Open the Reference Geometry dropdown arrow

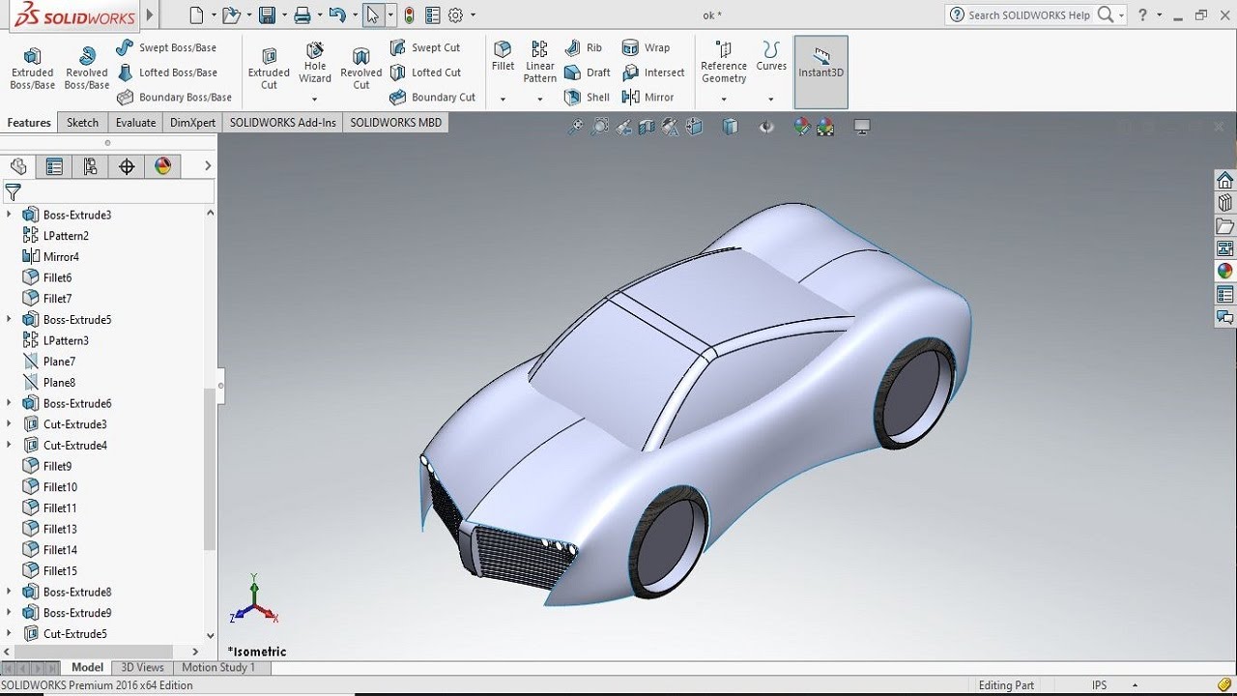pos(724,99)
